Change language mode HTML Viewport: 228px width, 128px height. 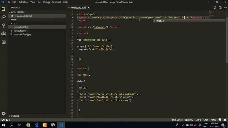point(213,120)
